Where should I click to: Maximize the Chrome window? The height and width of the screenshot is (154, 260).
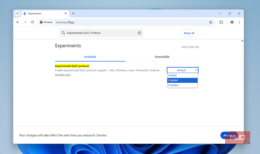(230, 14)
